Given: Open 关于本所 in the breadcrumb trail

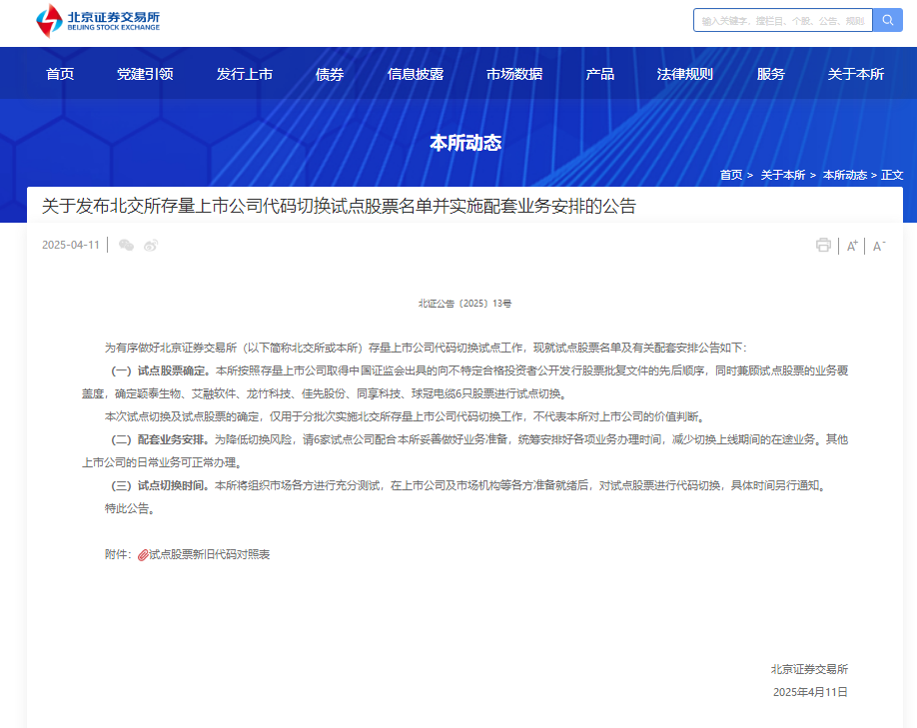Looking at the screenshot, I should click(781, 174).
